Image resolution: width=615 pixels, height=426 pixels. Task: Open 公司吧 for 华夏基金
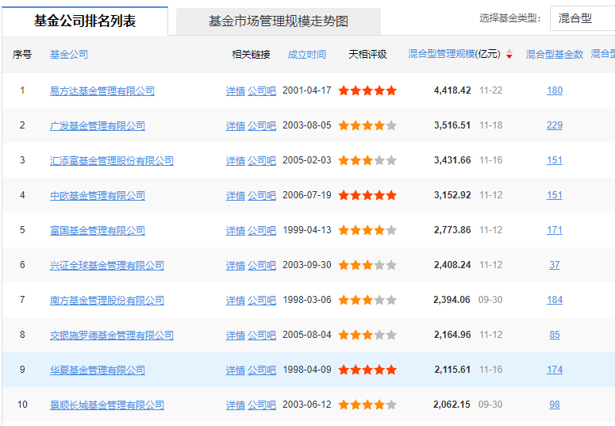262,370
